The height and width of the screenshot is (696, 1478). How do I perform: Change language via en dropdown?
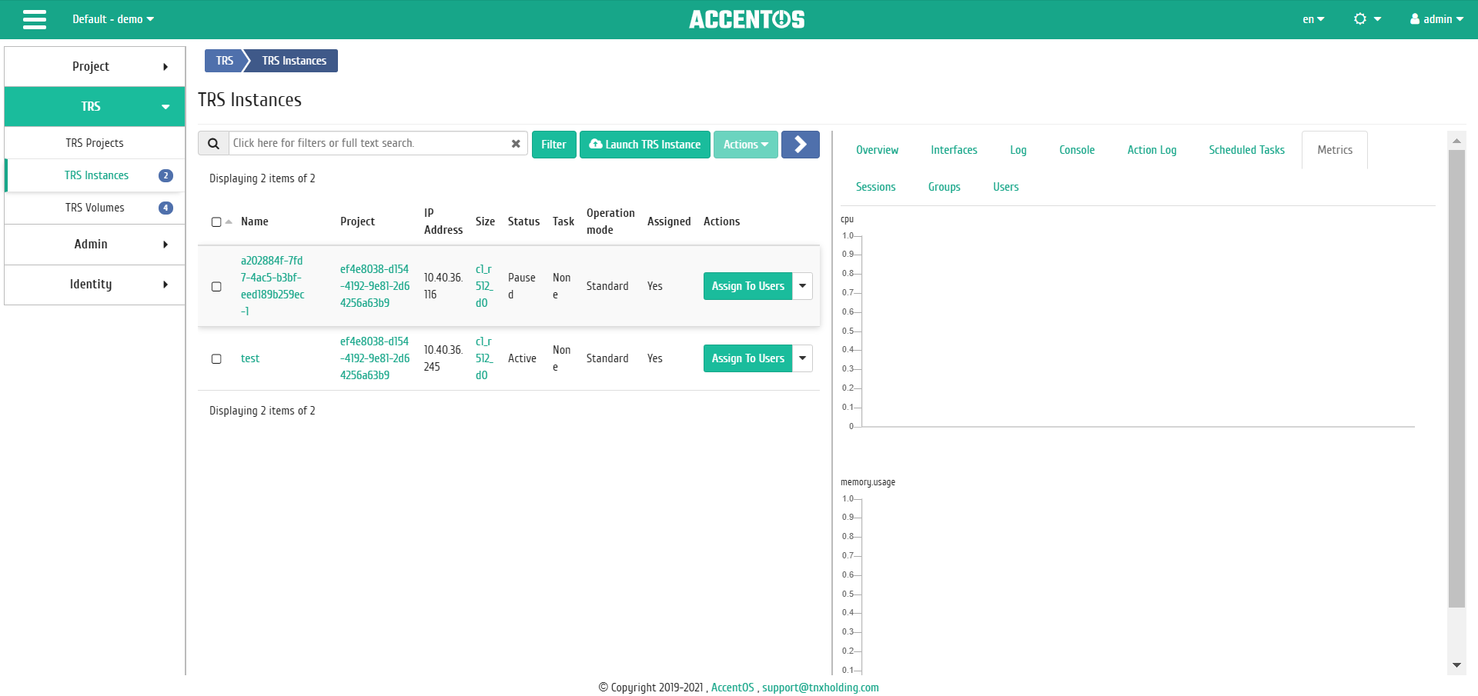click(1313, 19)
